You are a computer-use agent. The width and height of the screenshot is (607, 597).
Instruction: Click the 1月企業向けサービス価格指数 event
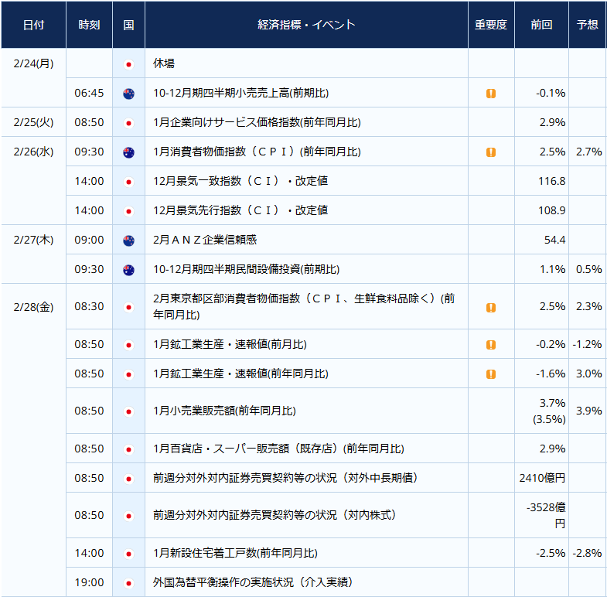click(257, 122)
